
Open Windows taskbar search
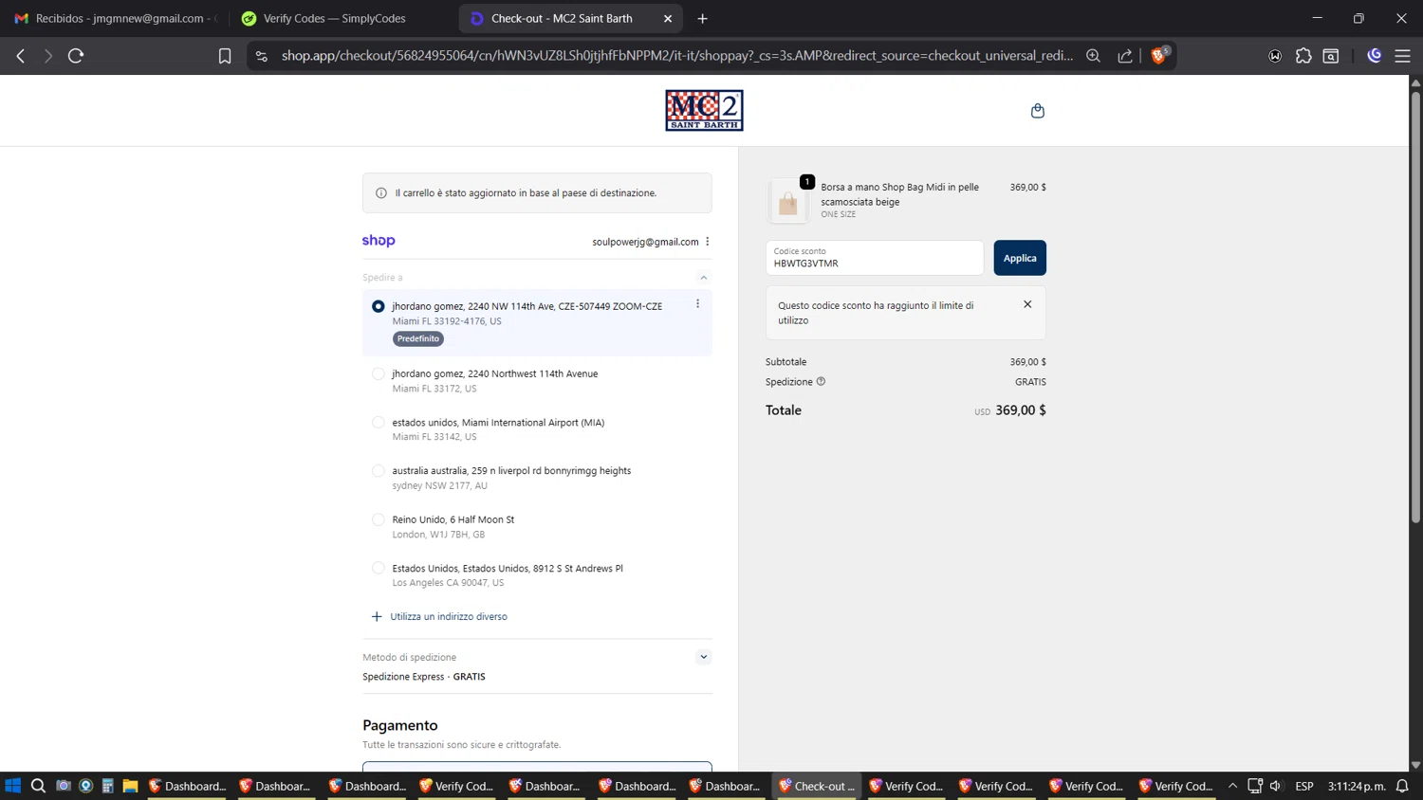point(38,786)
